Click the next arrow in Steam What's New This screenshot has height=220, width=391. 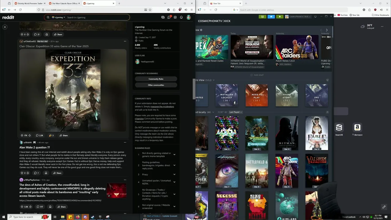click(x=327, y=30)
